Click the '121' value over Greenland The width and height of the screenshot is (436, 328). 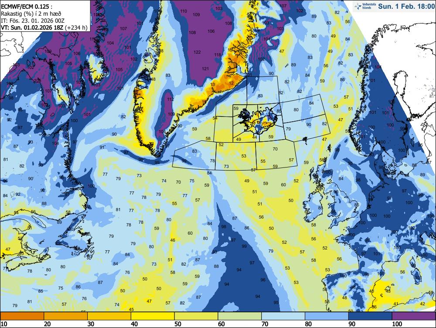(x=205, y=69)
